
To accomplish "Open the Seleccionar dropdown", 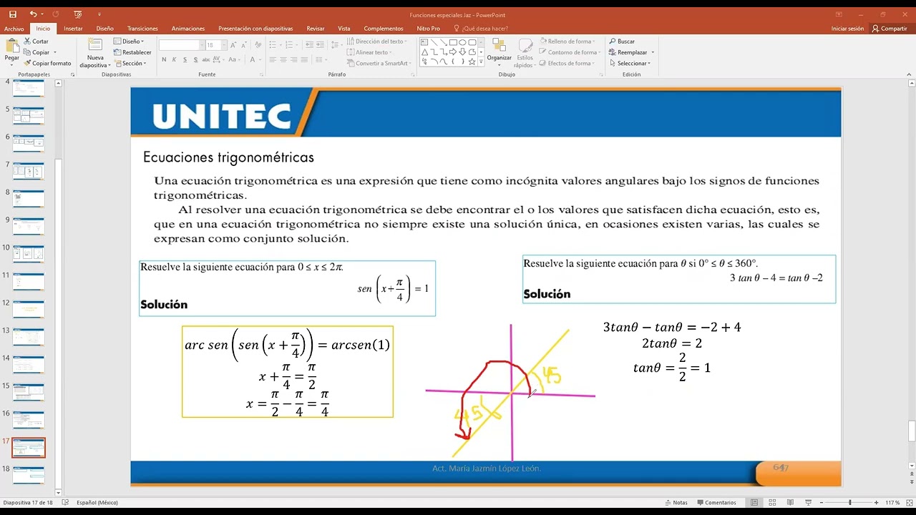I will [630, 63].
